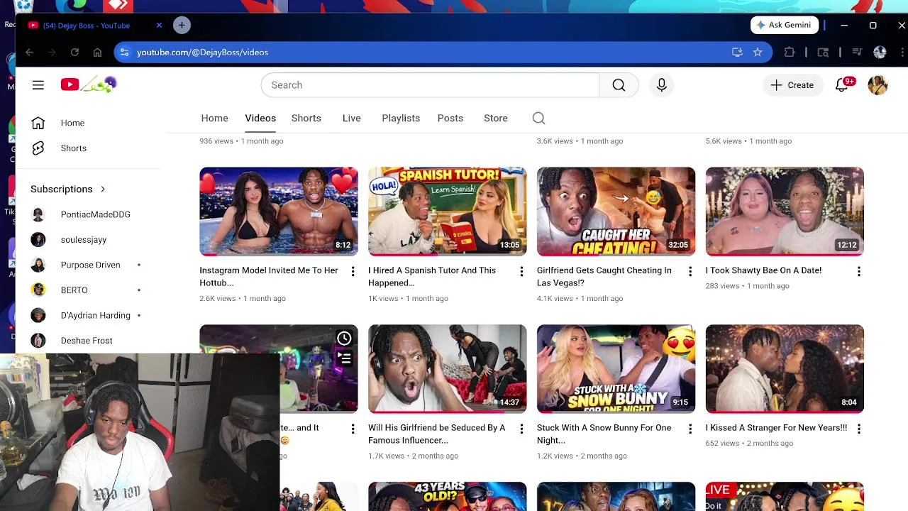Switch to the channel Shorts tab
The image size is (908, 511).
coord(306,119)
